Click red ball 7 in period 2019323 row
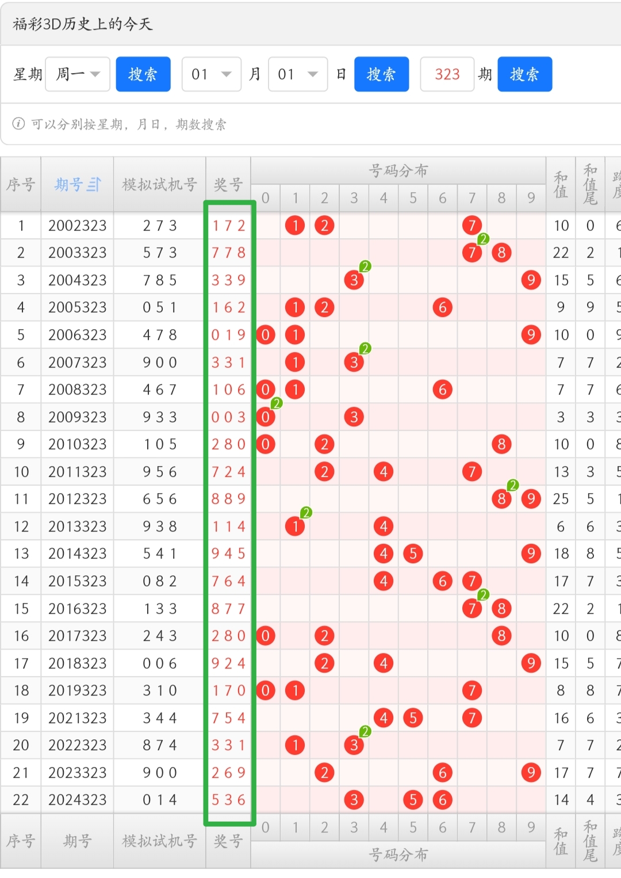 [472, 690]
